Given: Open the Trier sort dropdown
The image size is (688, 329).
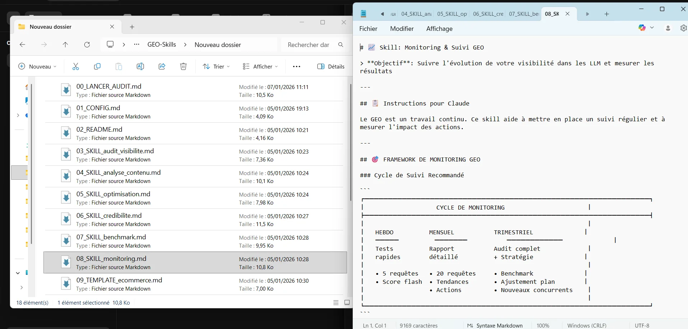Looking at the screenshot, I should click(x=216, y=66).
